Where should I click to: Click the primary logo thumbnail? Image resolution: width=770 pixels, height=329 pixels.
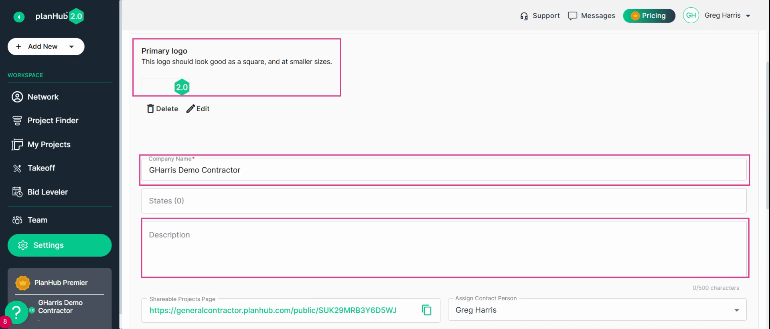pos(166,87)
